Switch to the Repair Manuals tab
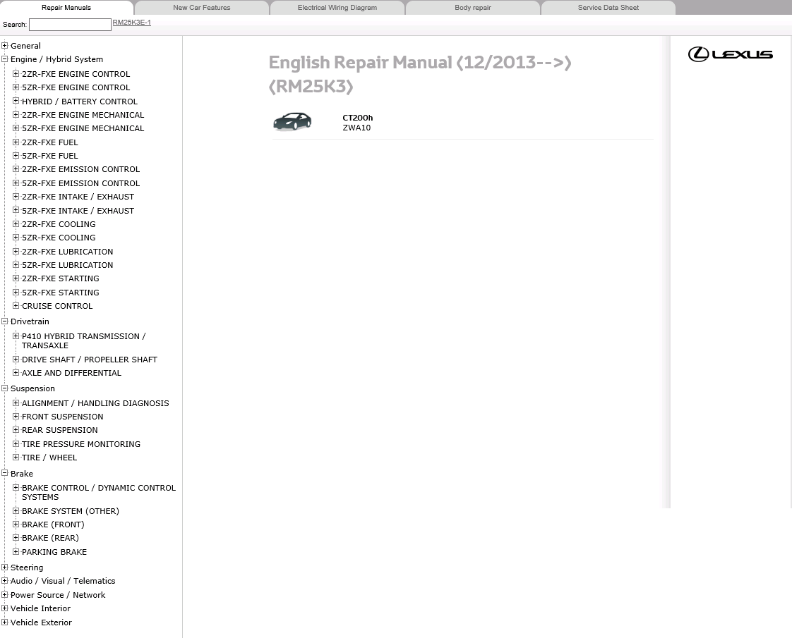The width and height of the screenshot is (792, 638). click(66, 8)
